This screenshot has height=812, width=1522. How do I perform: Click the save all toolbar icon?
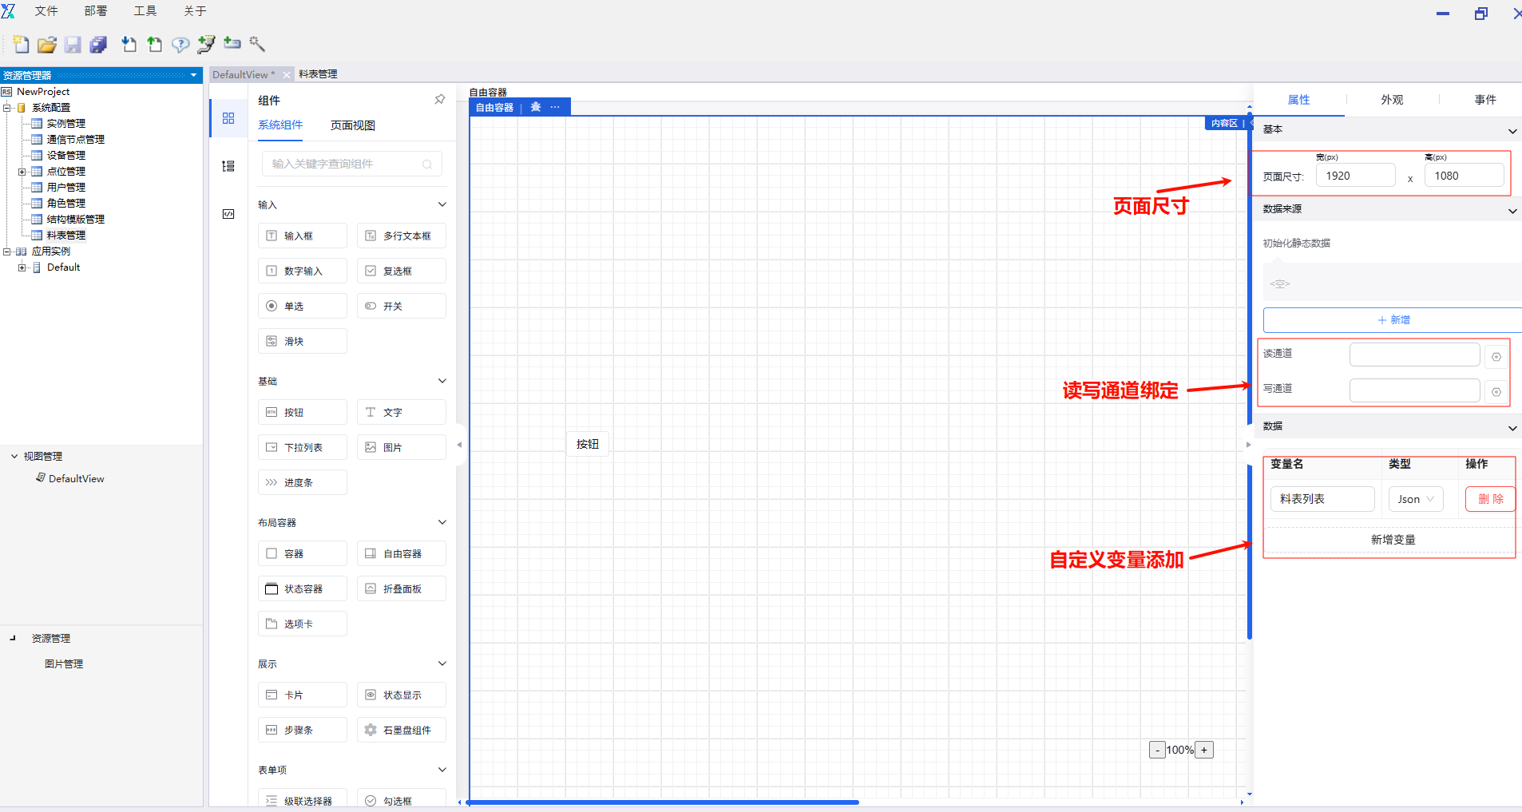pyautogui.click(x=98, y=45)
